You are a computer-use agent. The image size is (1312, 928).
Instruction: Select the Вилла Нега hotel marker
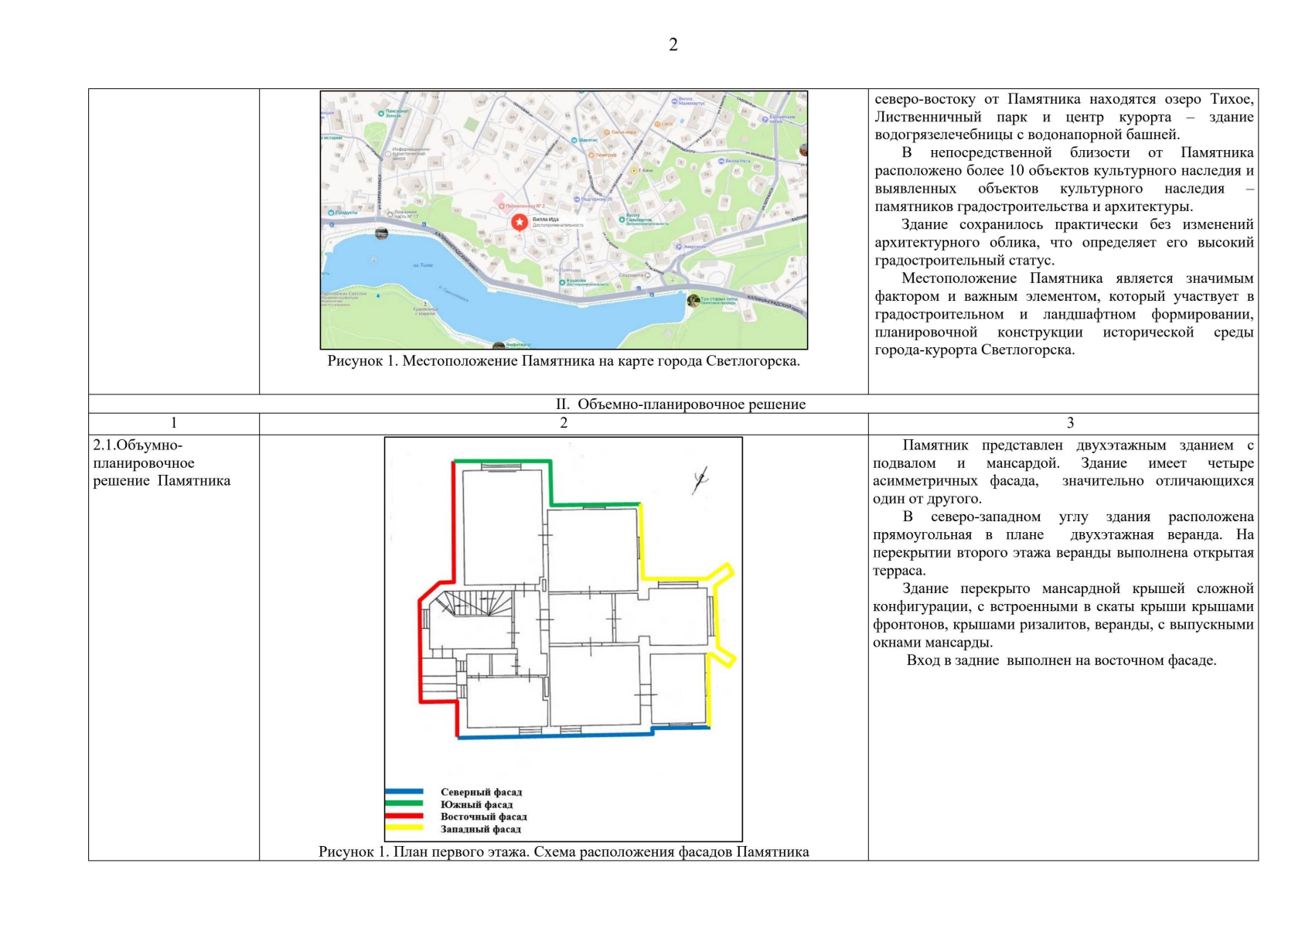tap(721, 161)
